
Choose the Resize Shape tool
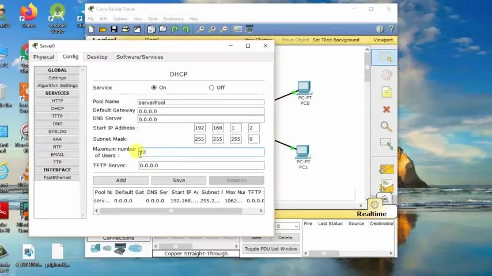tap(386, 144)
